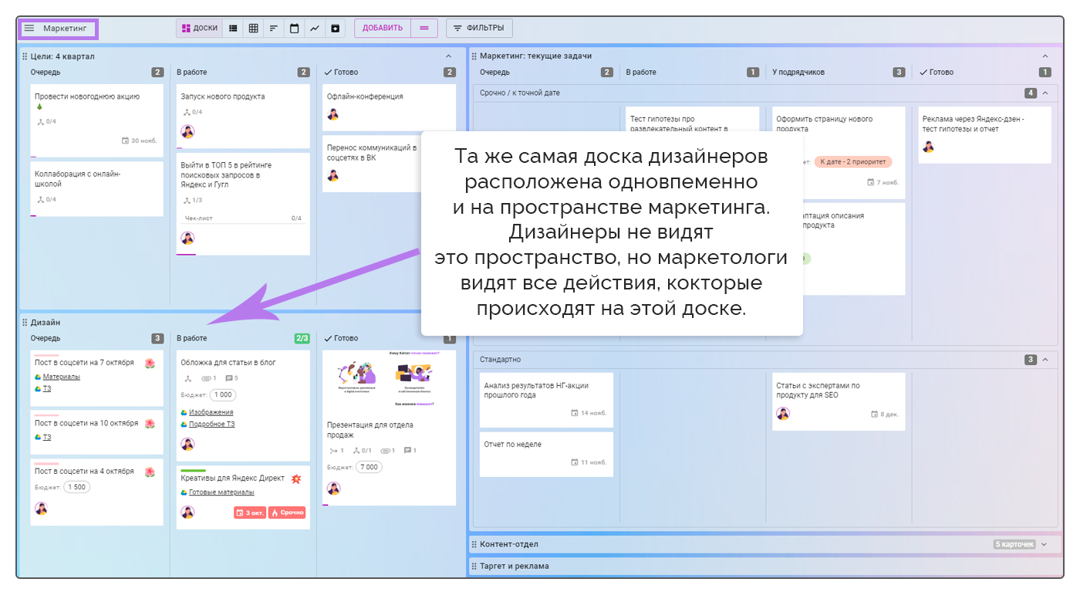Open card Выйти в ТОП 5 в рейтинге

click(x=243, y=204)
